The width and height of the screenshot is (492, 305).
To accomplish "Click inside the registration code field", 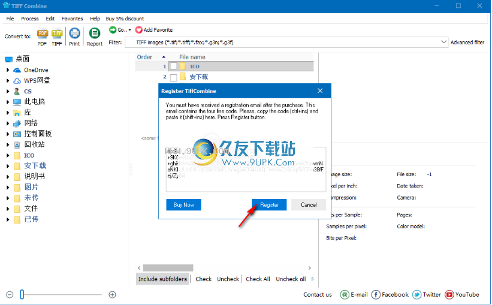I will pos(246,169).
